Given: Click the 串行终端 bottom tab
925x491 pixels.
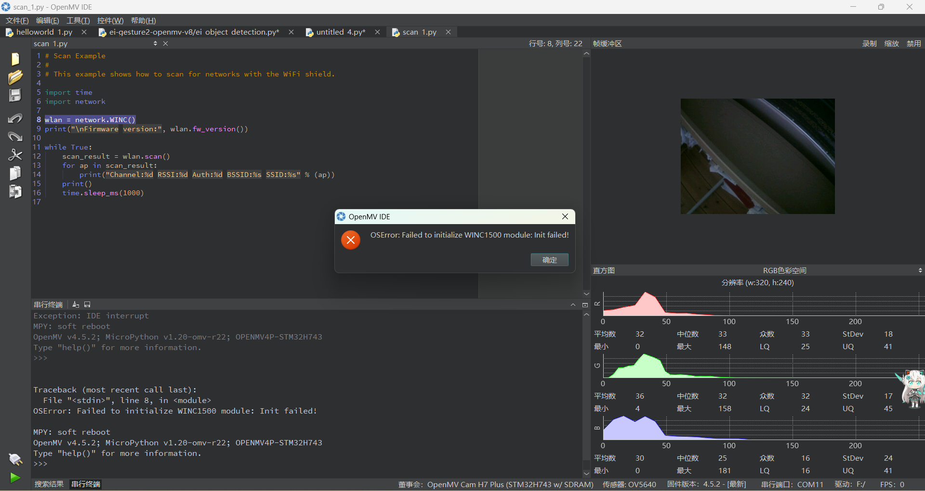Looking at the screenshot, I should (86, 484).
